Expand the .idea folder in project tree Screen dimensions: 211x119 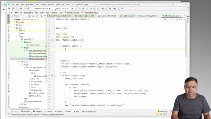point(14,25)
